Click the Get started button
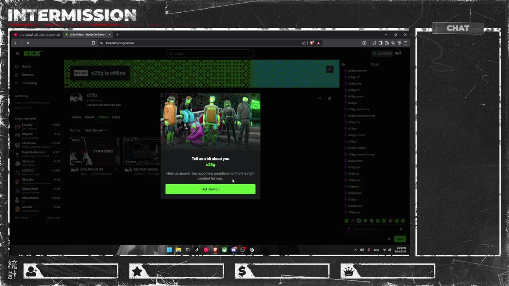This screenshot has width=509, height=286. 210,189
